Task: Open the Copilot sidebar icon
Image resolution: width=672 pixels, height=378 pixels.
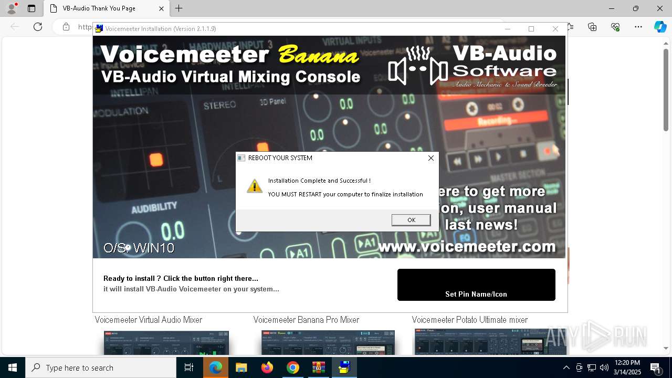Action: coord(660,27)
